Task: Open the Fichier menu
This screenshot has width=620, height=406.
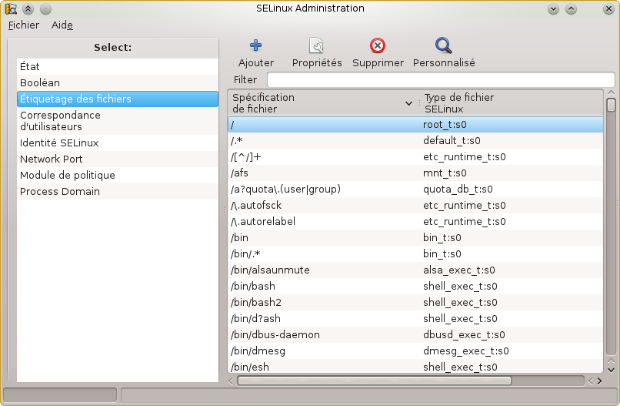Action: pyautogui.click(x=24, y=25)
